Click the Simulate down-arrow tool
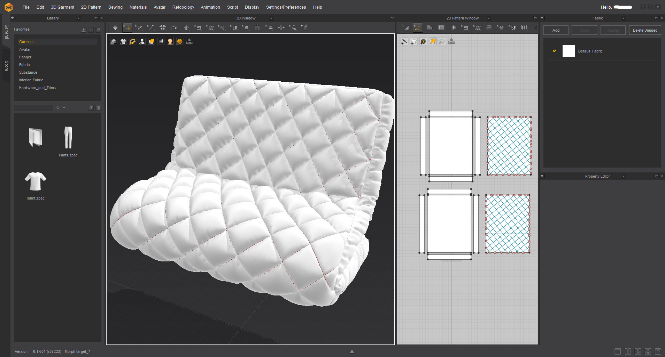Viewport: 665px width, 357px height. [115, 28]
